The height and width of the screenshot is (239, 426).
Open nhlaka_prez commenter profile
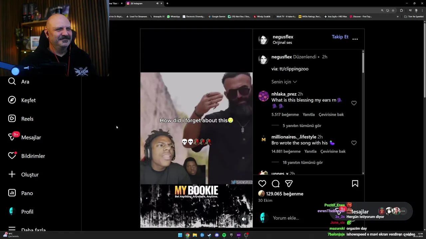[284, 94]
